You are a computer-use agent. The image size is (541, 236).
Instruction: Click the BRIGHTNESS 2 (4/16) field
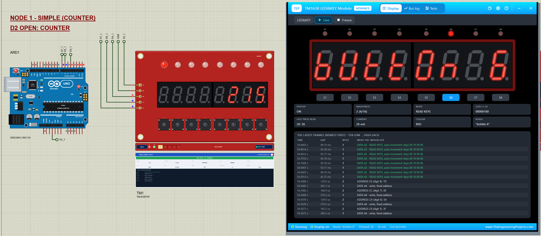tap(382, 109)
